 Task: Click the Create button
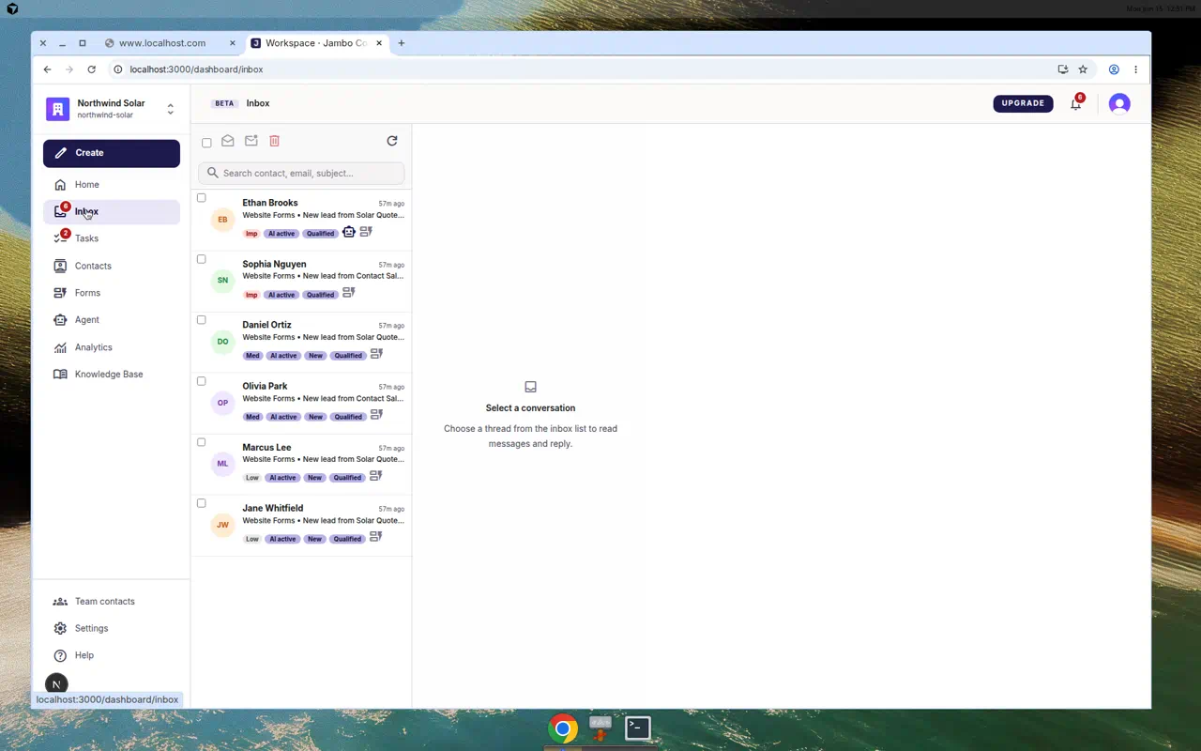coord(112,153)
